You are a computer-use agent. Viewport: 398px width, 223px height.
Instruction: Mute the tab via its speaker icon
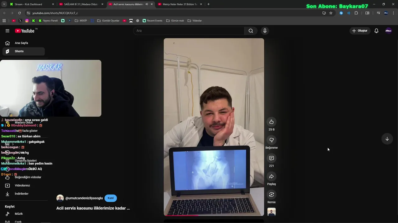pos(147,4)
